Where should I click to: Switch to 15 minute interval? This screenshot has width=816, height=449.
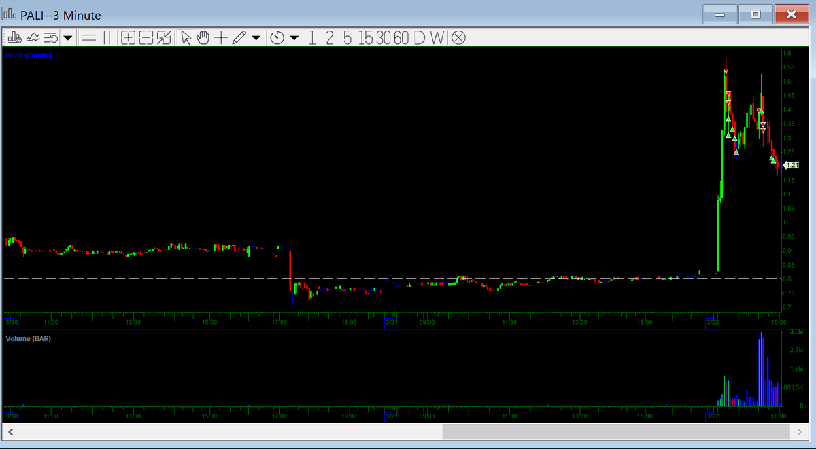[365, 37]
